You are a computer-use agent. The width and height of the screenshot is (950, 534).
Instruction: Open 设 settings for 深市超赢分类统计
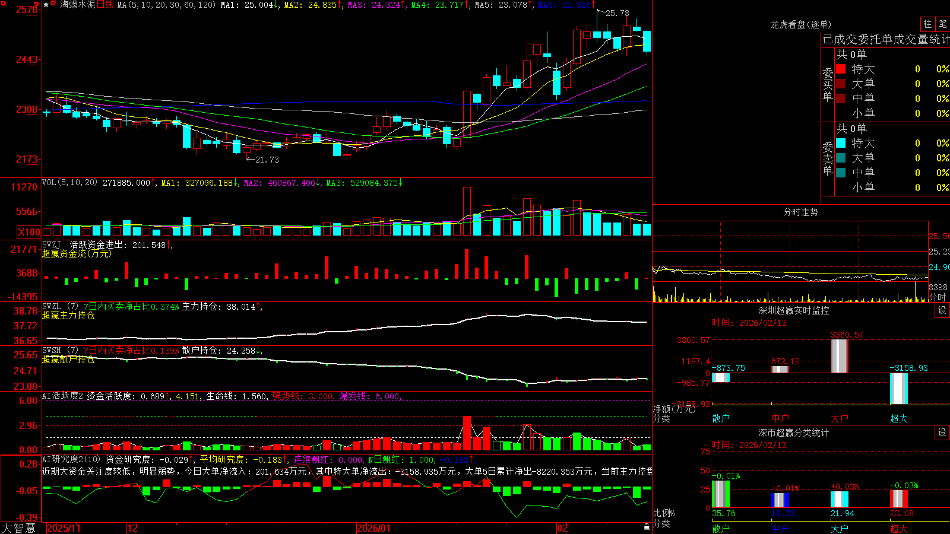tap(942, 433)
